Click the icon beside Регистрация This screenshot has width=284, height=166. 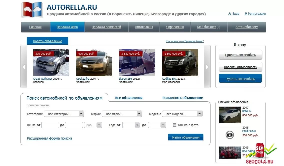coord(246,14)
